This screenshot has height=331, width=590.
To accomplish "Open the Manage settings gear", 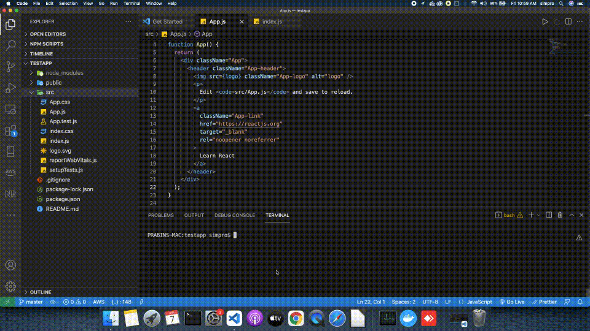I will coord(10,287).
